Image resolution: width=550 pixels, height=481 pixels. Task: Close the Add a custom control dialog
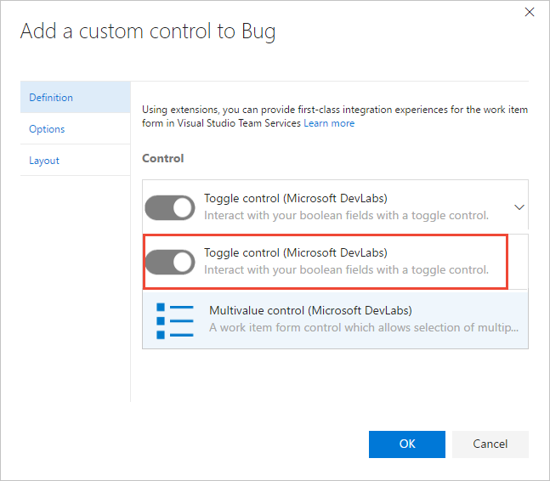(x=530, y=12)
